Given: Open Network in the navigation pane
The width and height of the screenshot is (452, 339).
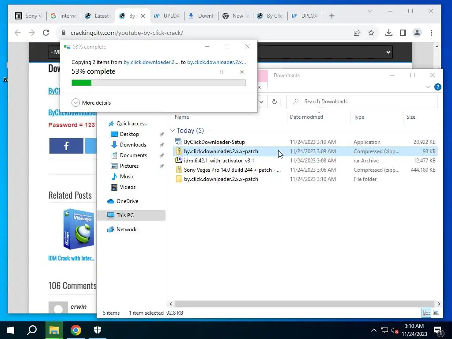Looking at the screenshot, I should point(126,230).
